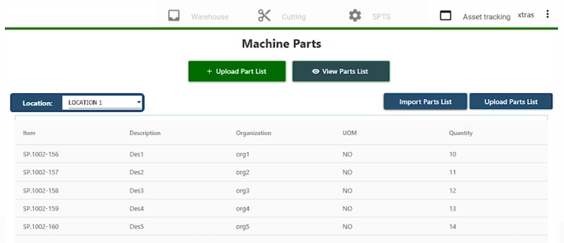Go to the SPTS tab

point(382,17)
